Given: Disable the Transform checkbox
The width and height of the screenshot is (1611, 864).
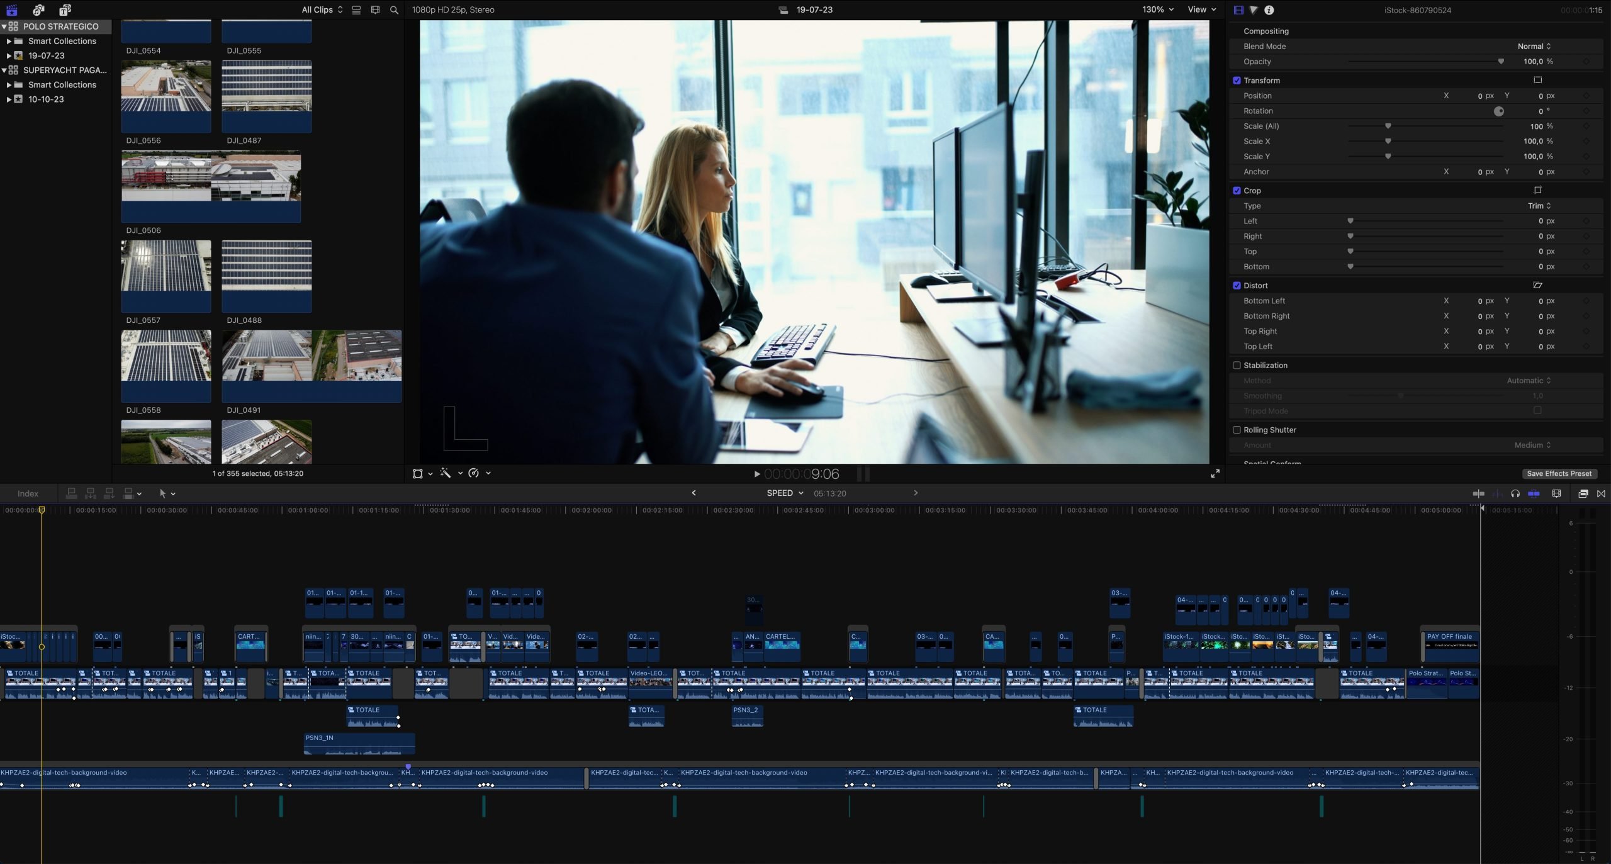Looking at the screenshot, I should pyautogui.click(x=1237, y=81).
